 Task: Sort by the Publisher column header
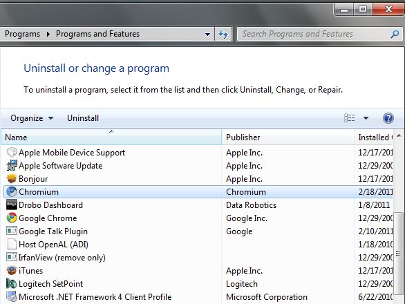288,137
